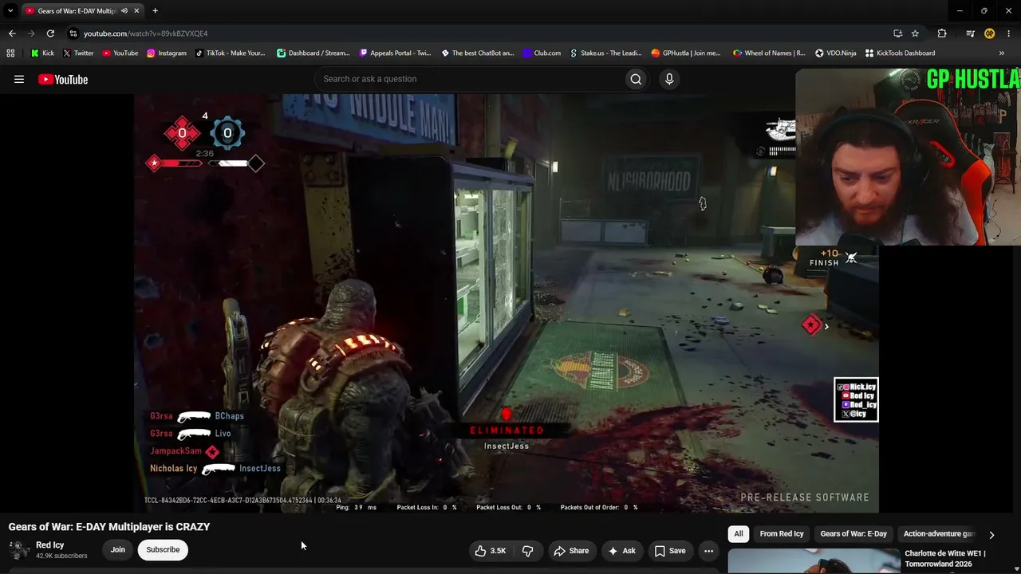The width and height of the screenshot is (1021, 574).
Task: Open the Kick bookmark
Action: pyautogui.click(x=42, y=53)
